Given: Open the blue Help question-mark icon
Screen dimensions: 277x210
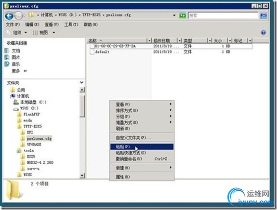Looking at the screenshot, I should tap(263, 33).
